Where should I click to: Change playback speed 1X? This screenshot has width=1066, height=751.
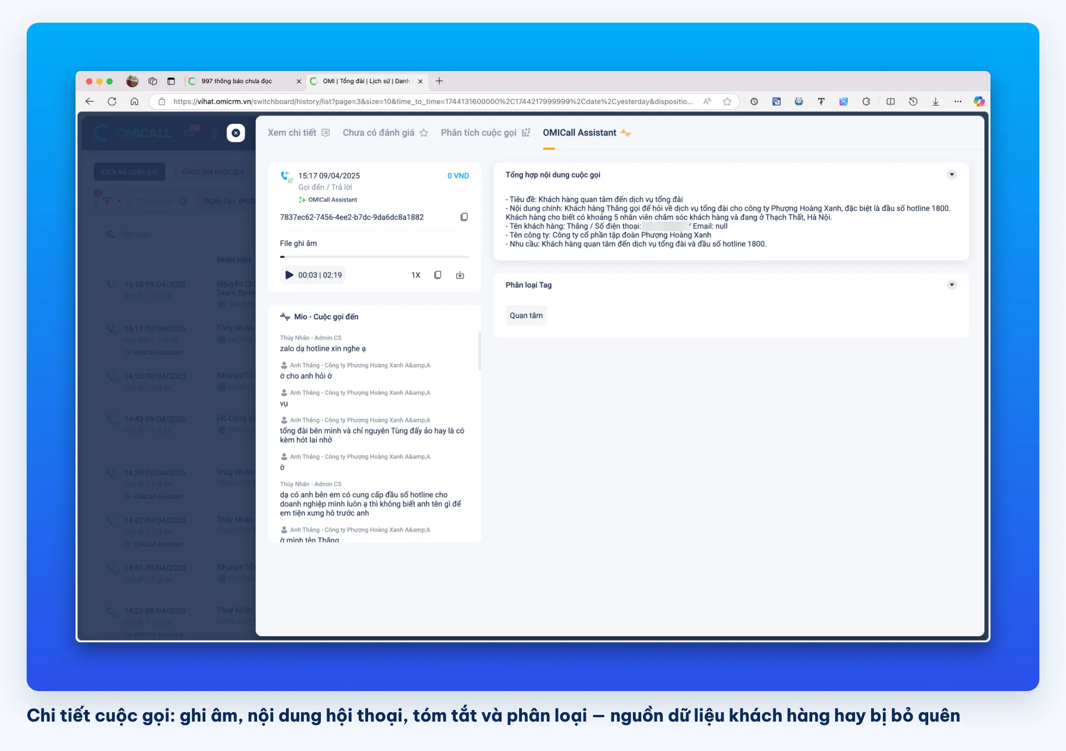click(416, 275)
